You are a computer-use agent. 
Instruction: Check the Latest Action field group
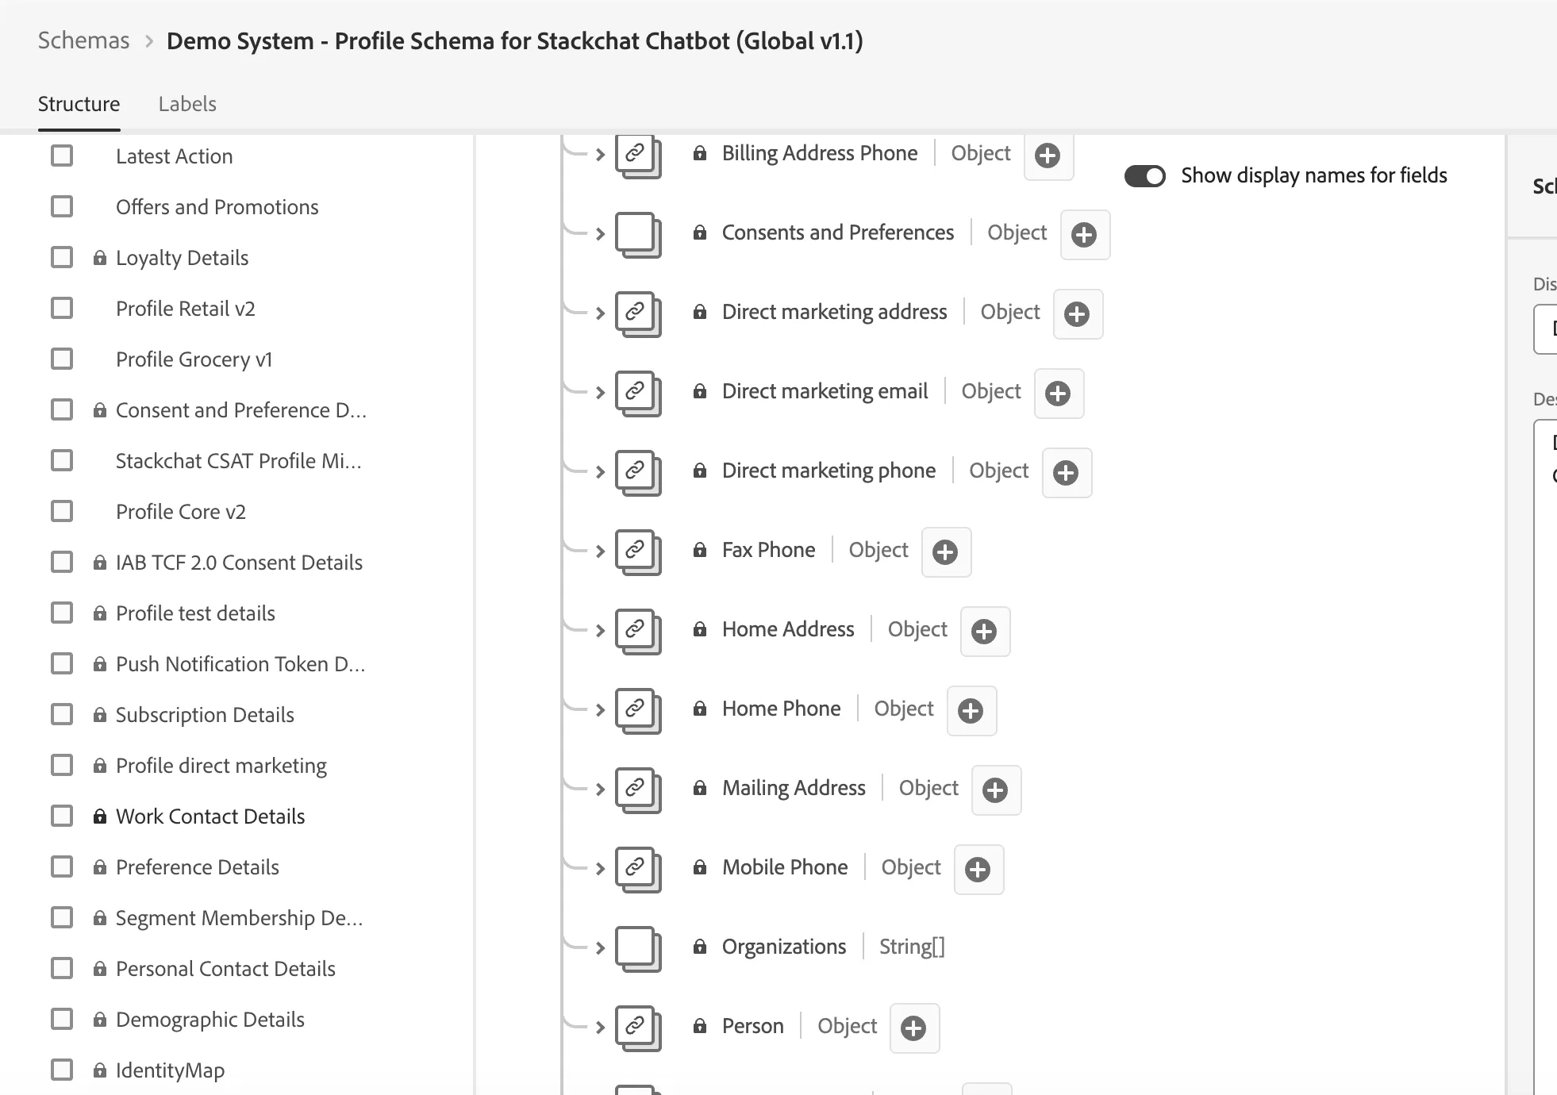pos(62,156)
